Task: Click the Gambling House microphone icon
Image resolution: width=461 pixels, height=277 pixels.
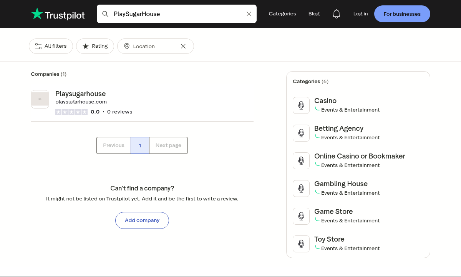Action: tap(301, 189)
